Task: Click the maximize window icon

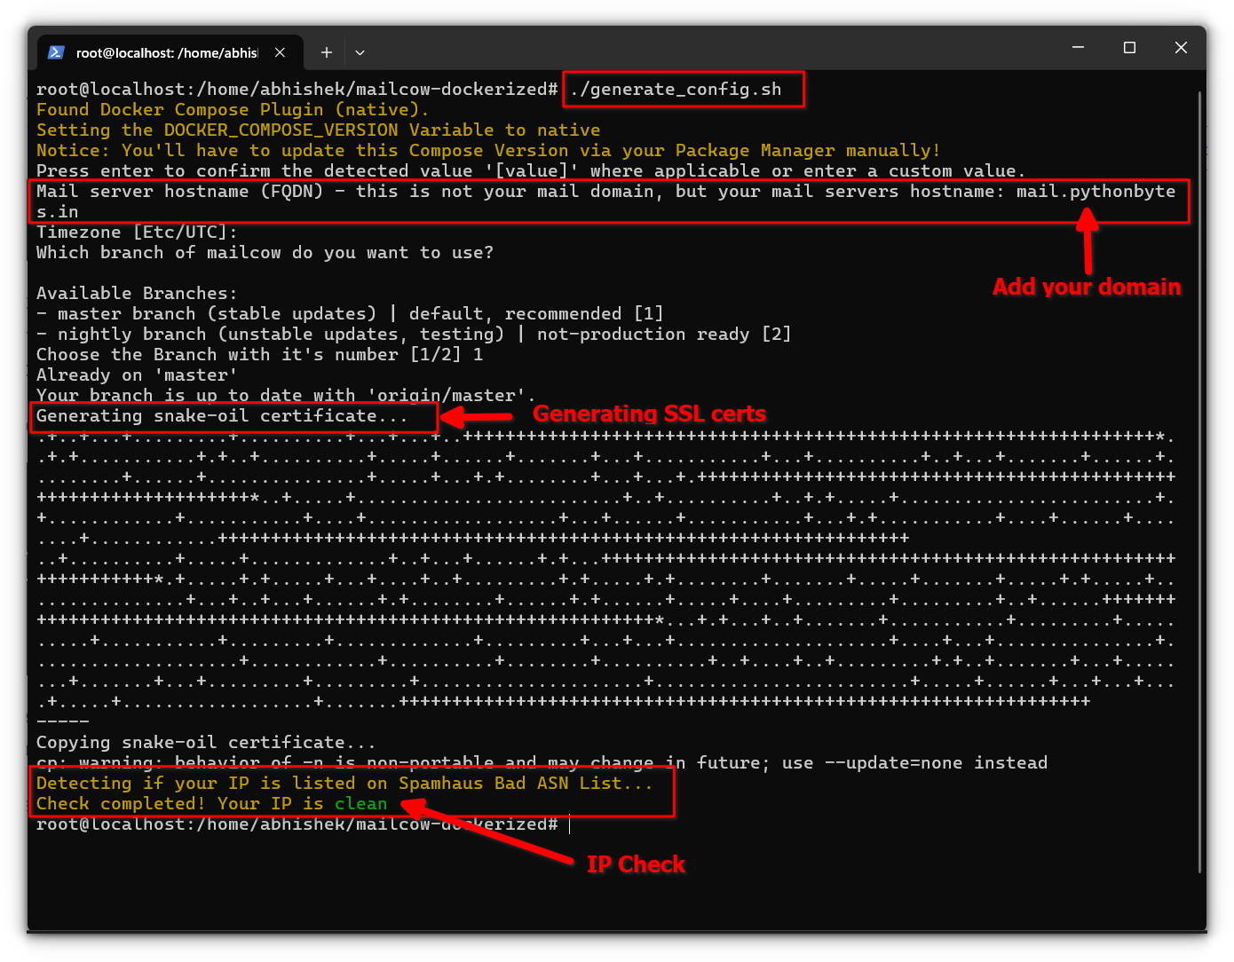Action: 1128,48
